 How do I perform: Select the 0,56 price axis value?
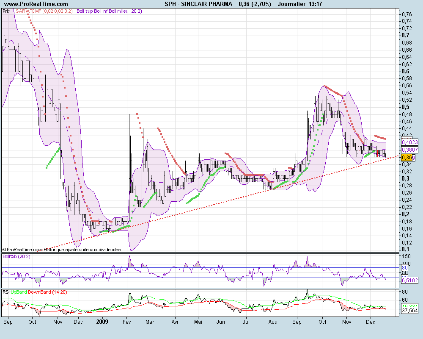click(407, 86)
